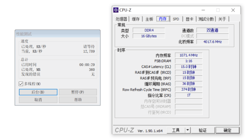Click the 4017.6 MHz 北桥频率 field
249x140 pixels.
(x=212, y=42)
